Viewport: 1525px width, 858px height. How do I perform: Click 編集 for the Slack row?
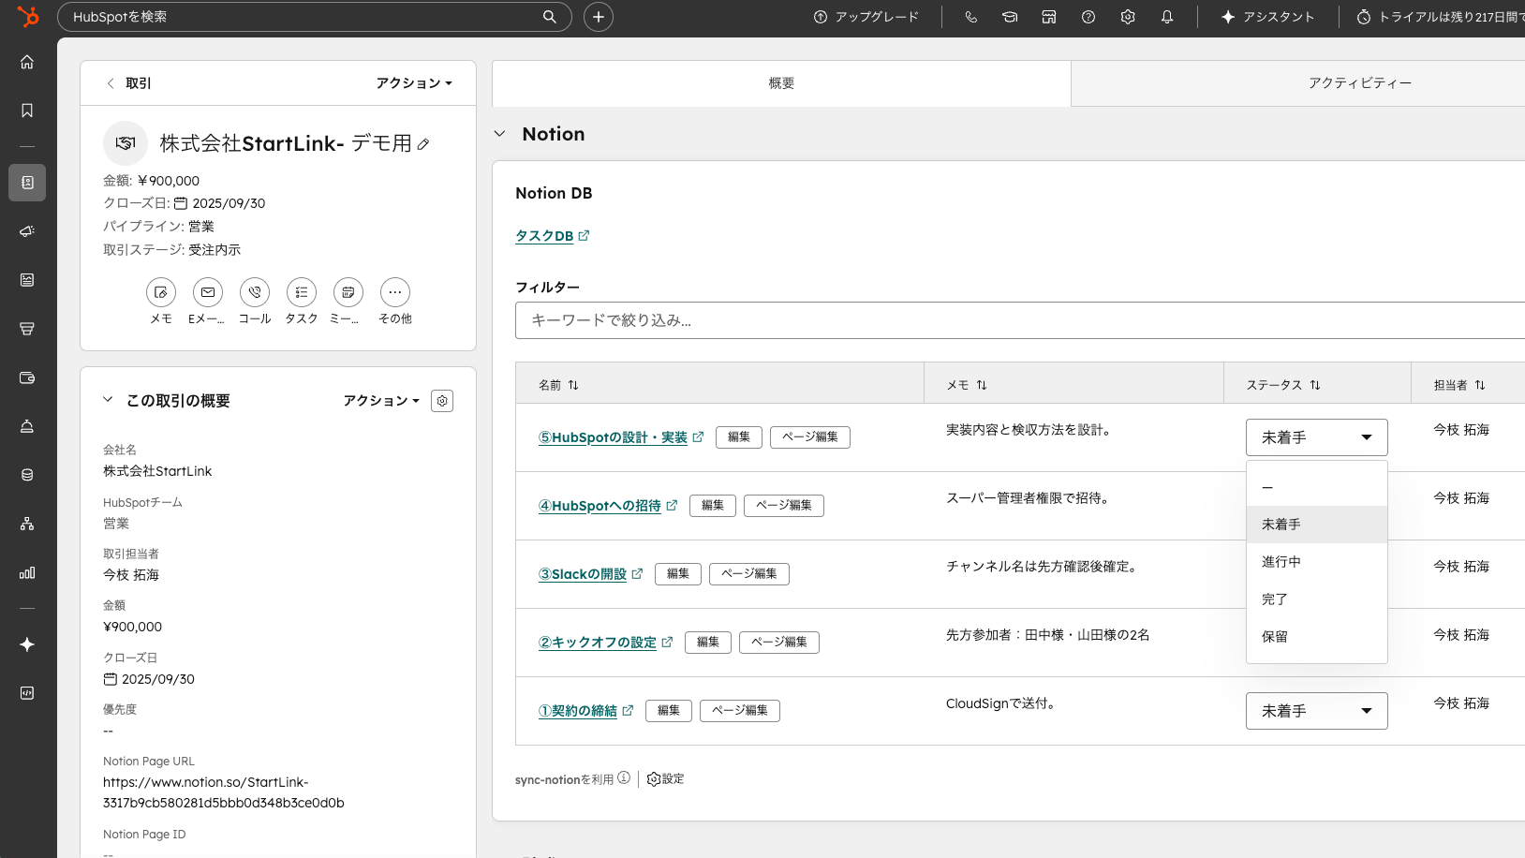pos(678,574)
